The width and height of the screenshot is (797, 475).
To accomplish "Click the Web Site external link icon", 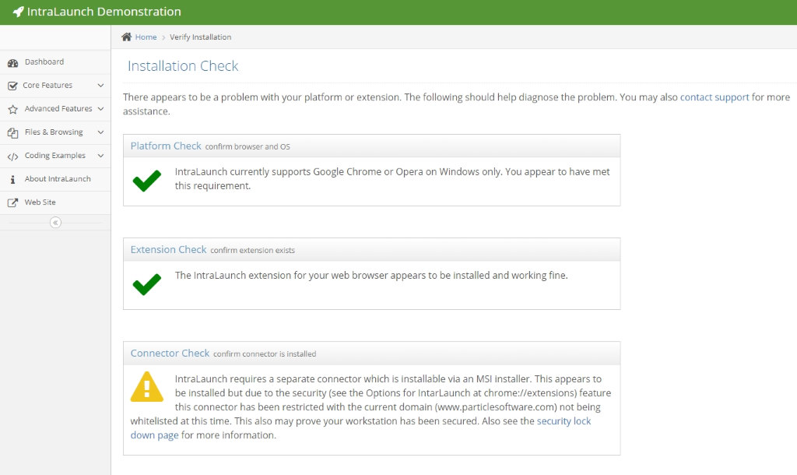I will tap(12, 202).
